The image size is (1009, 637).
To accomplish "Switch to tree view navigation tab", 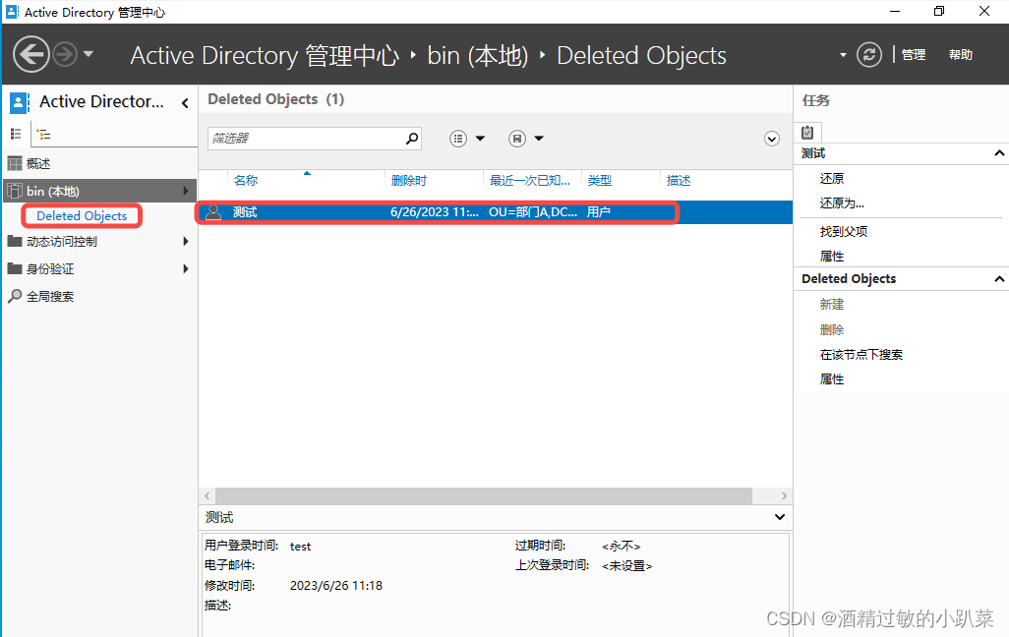I will click(x=43, y=135).
